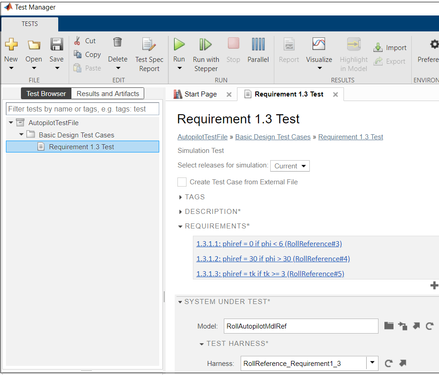
Task: Collapse the AutopilotTestFile tree node
Action: coord(11,123)
